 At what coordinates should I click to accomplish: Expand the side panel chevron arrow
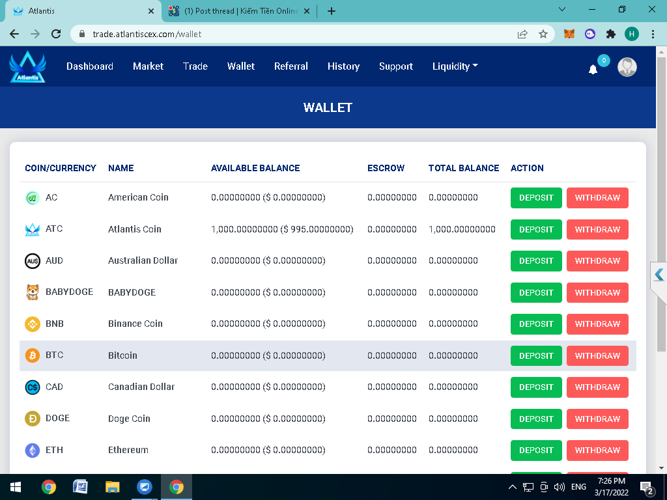[x=659, y=275]
